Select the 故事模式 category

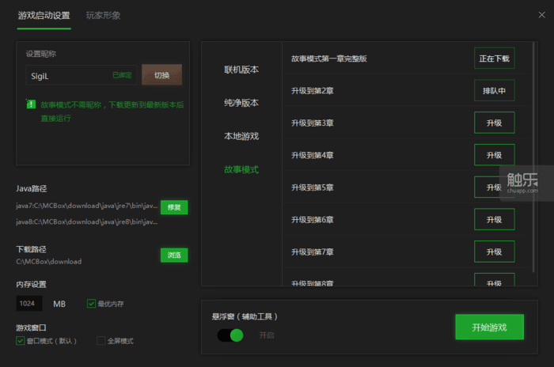pos(241,169)
